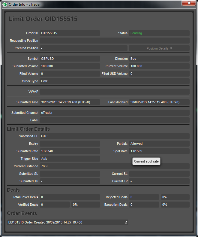Click the Submitted TIF value GTC
Image resolution: width=198 pixels, height=237 pixels.
pos(115,136)
